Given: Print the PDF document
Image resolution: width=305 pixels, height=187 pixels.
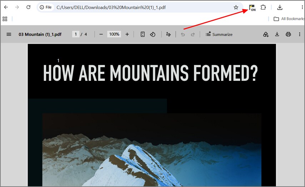Looking at the screenshot, I should [288, 34].
